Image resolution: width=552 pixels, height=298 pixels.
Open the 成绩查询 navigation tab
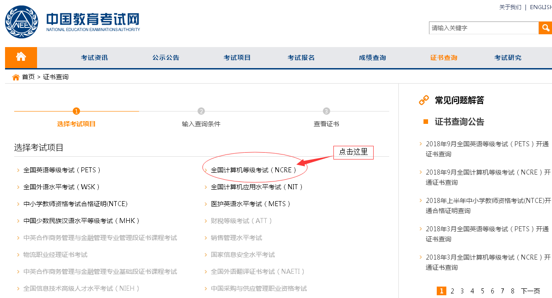click(372, 58)
